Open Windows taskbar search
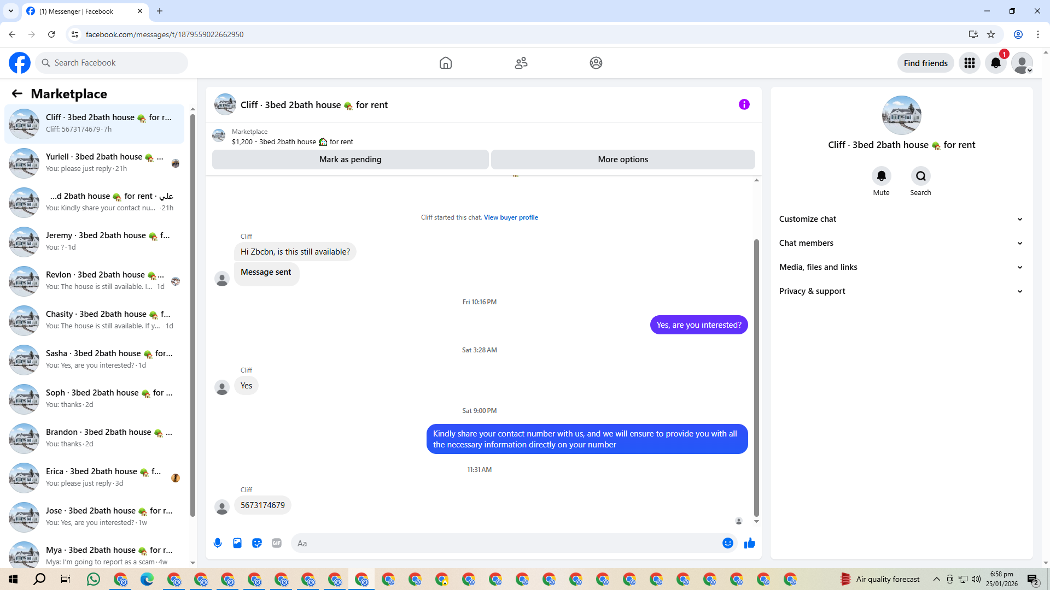 tap(39, 579)
